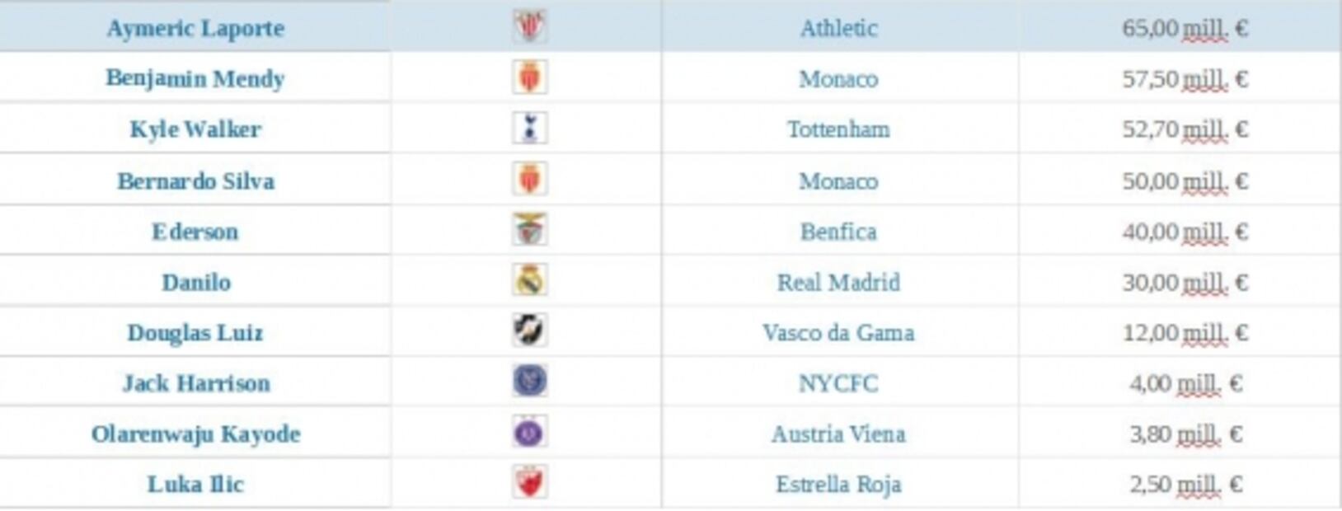
Task: Open the Danilo player link
Action: click(x=195, y=283)
